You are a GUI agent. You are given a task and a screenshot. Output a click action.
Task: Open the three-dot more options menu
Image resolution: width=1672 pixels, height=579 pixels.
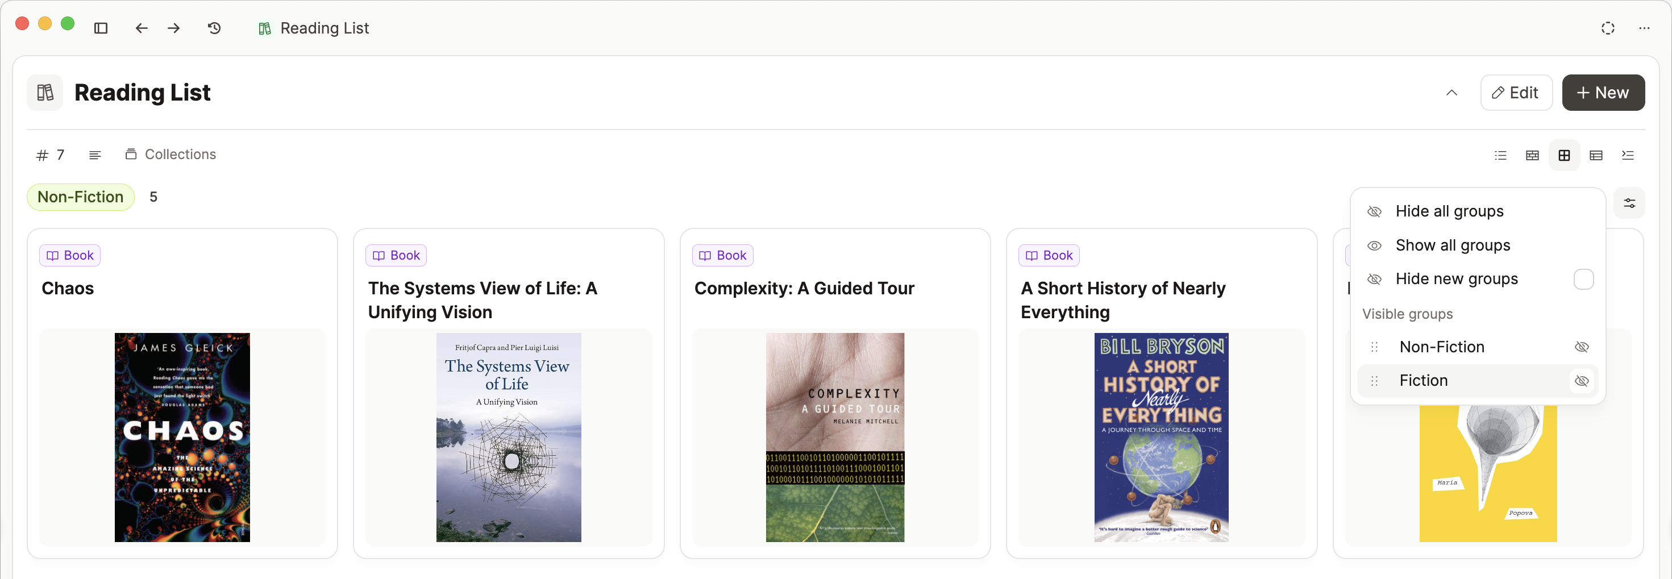1644,28
